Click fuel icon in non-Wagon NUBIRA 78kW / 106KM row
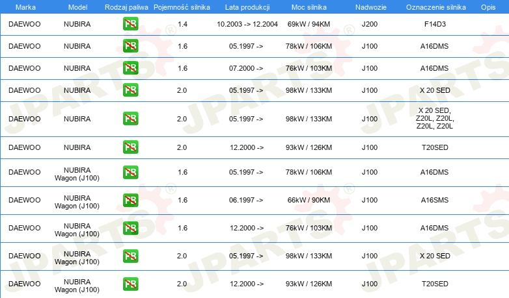Image resolution: width=509 pixels, height=298 pixels. pos(130,45)
